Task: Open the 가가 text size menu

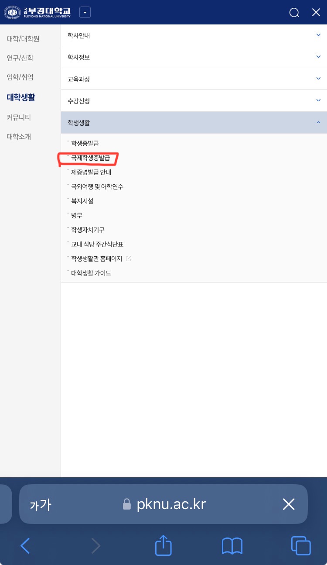Action: pyautogui.click(x=40, y=505)
